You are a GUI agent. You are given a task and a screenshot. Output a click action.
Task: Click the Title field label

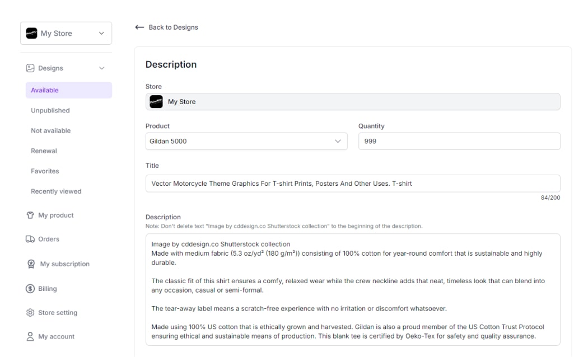tap(152, 166)
